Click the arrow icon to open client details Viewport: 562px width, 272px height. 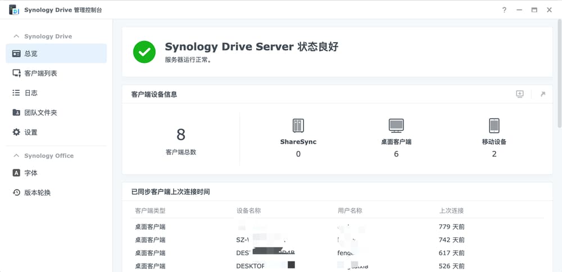[542, 94]
